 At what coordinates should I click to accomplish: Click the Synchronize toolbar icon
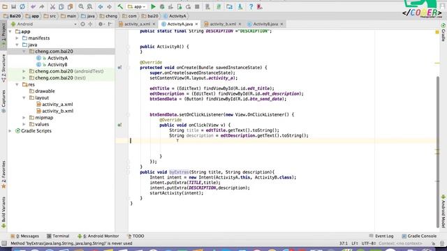[x=22, y=6]
